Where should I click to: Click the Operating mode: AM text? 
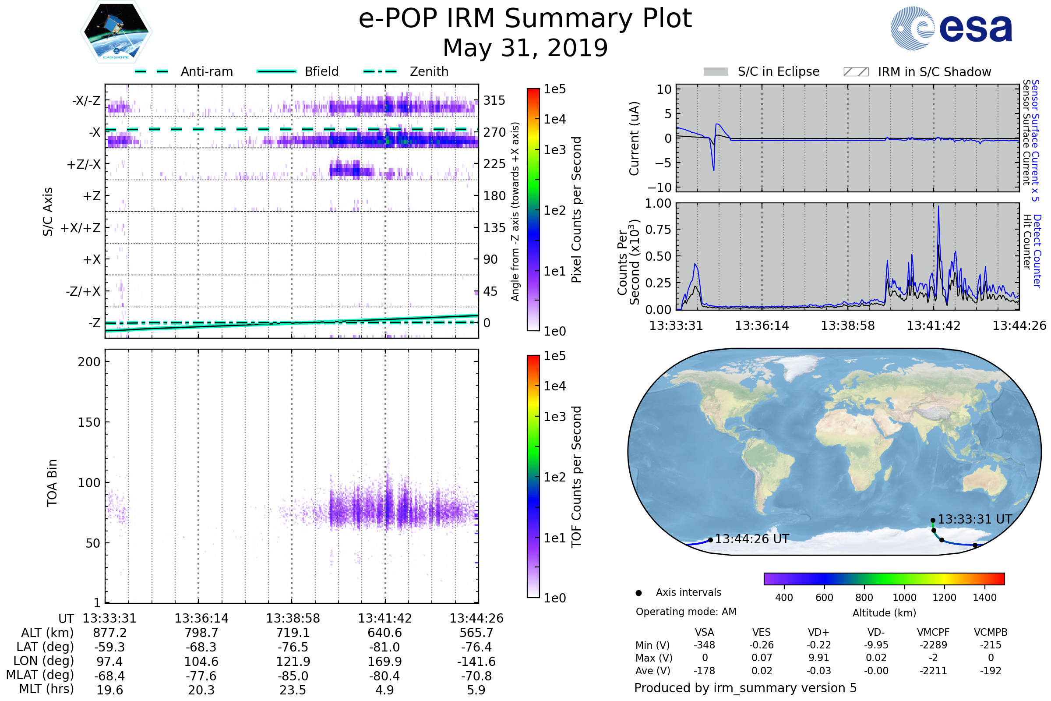686,612
